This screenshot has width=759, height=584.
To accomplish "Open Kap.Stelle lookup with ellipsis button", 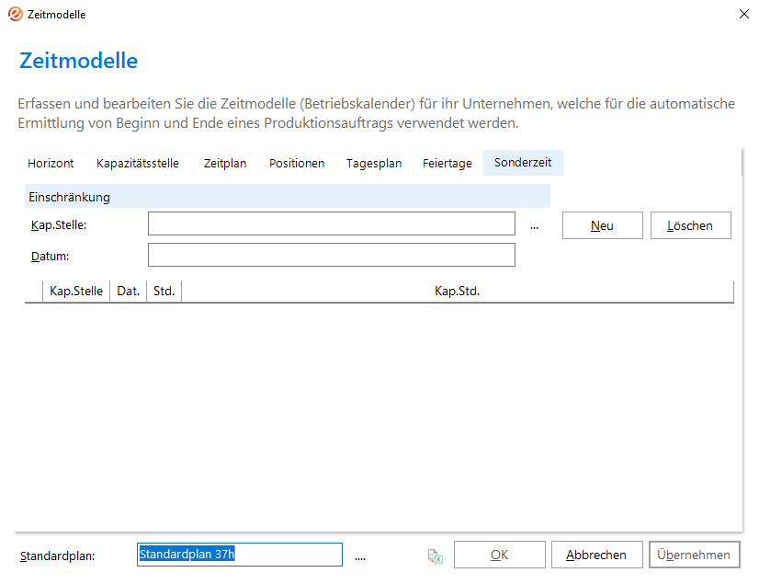I will tap(534, 225).
